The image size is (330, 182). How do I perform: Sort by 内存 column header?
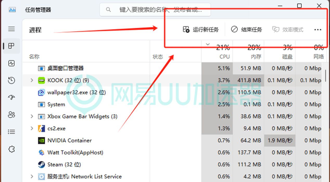click(x=248, y=51)
